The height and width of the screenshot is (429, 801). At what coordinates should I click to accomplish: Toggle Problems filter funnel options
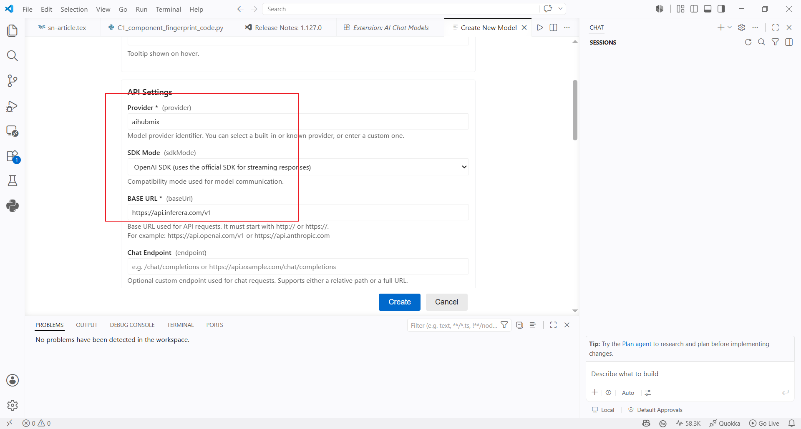pos(504,325)
